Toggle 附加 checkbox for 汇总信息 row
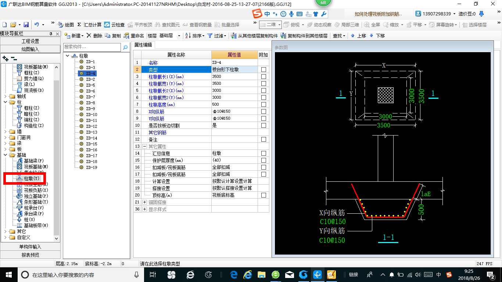 [x=263, y=153]
